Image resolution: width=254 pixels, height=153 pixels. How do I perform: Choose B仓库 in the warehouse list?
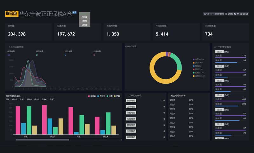tap(84, 21)
